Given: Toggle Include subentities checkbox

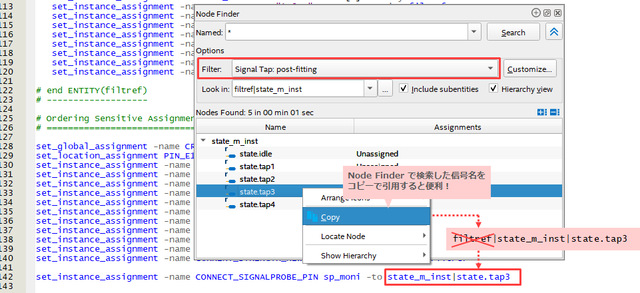Looking at the screenshot, I should tap(404, 89).
